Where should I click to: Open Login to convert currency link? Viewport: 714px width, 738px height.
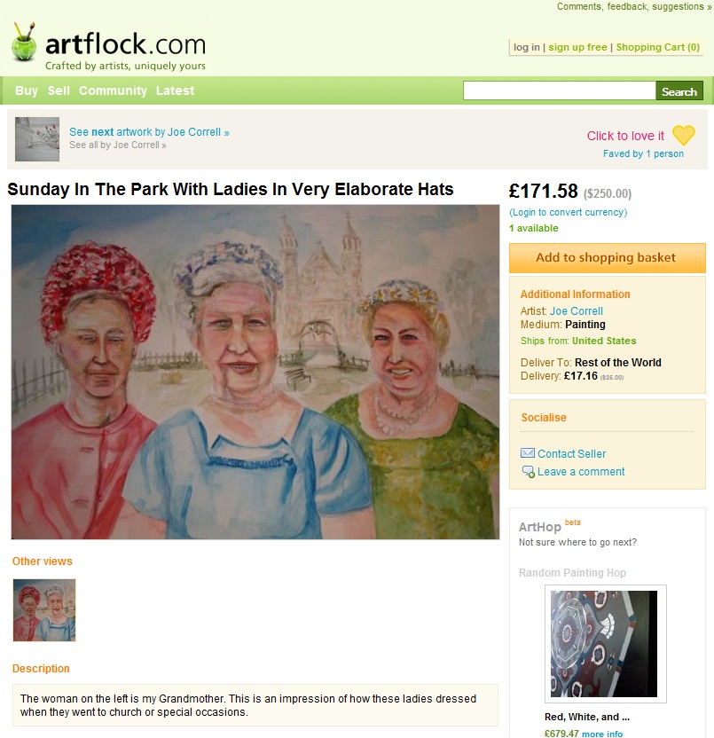tap(568, 212)
